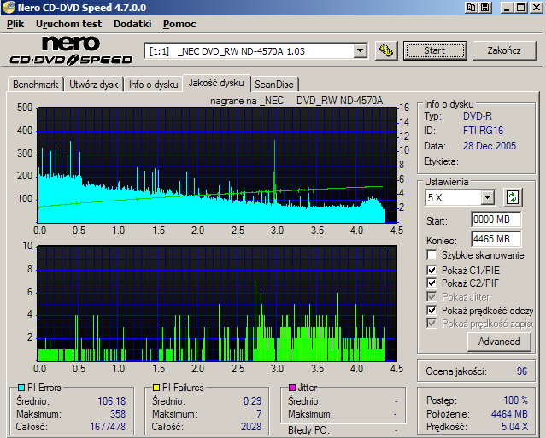This screenshot has height=438, width=546.
Task: Click the PI Errors graph area
Action: 217,166
